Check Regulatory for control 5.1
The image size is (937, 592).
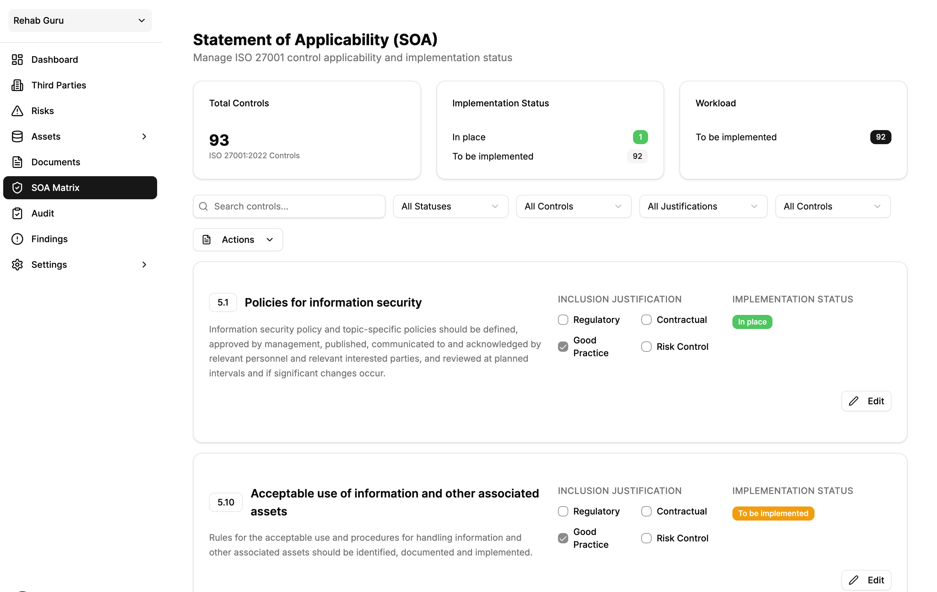coord(563,320)
